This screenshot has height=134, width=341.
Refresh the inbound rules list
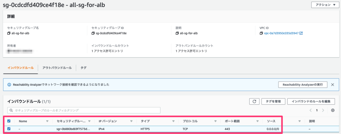tap(254, 101)
